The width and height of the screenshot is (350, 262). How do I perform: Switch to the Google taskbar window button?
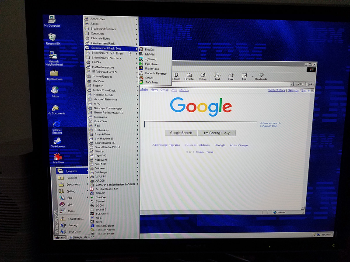(x=79, y=238)
